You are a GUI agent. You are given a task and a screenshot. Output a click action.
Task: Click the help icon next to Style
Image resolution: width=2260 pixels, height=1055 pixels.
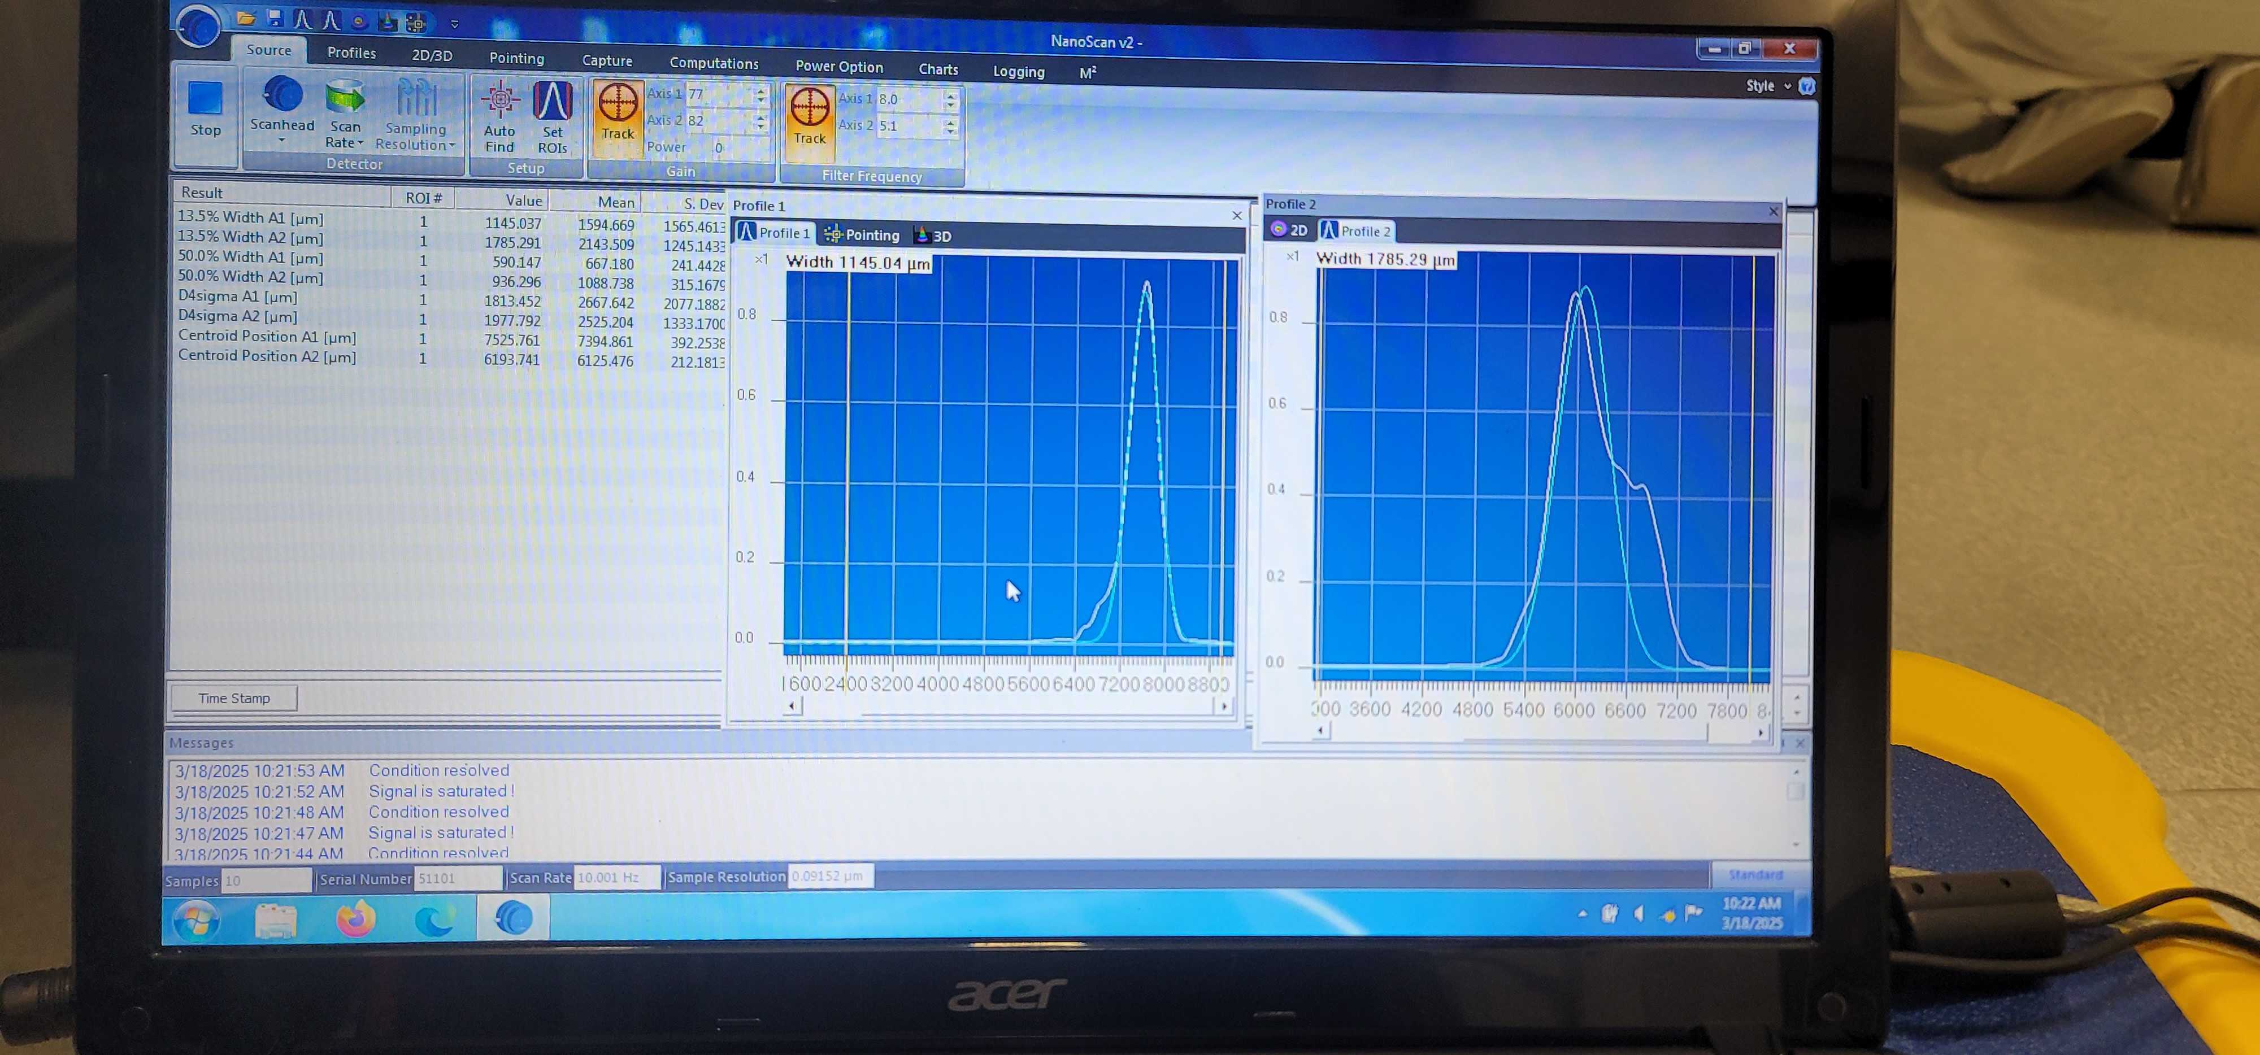[x=1806, y=86]
